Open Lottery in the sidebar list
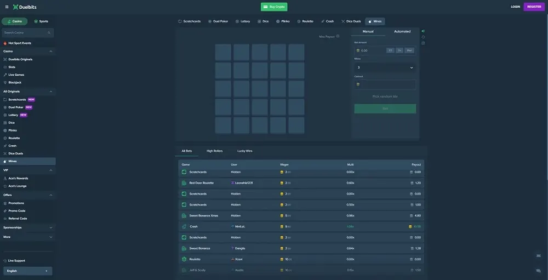 click(13, 115)
